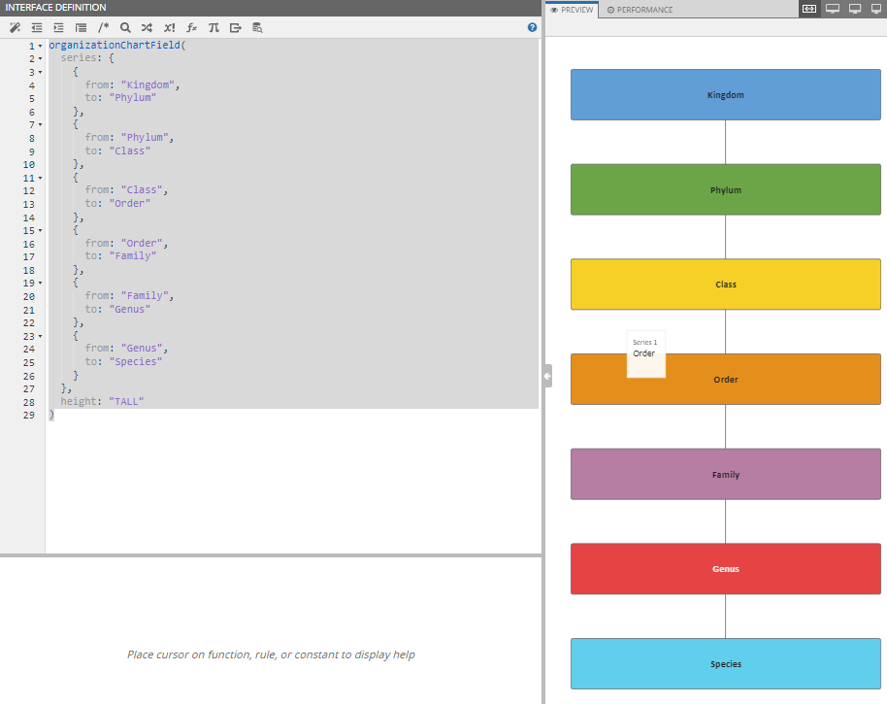Click the red Genus chart node
The height and width of the screenshot is (704, 887).
(x=725, y=569)
